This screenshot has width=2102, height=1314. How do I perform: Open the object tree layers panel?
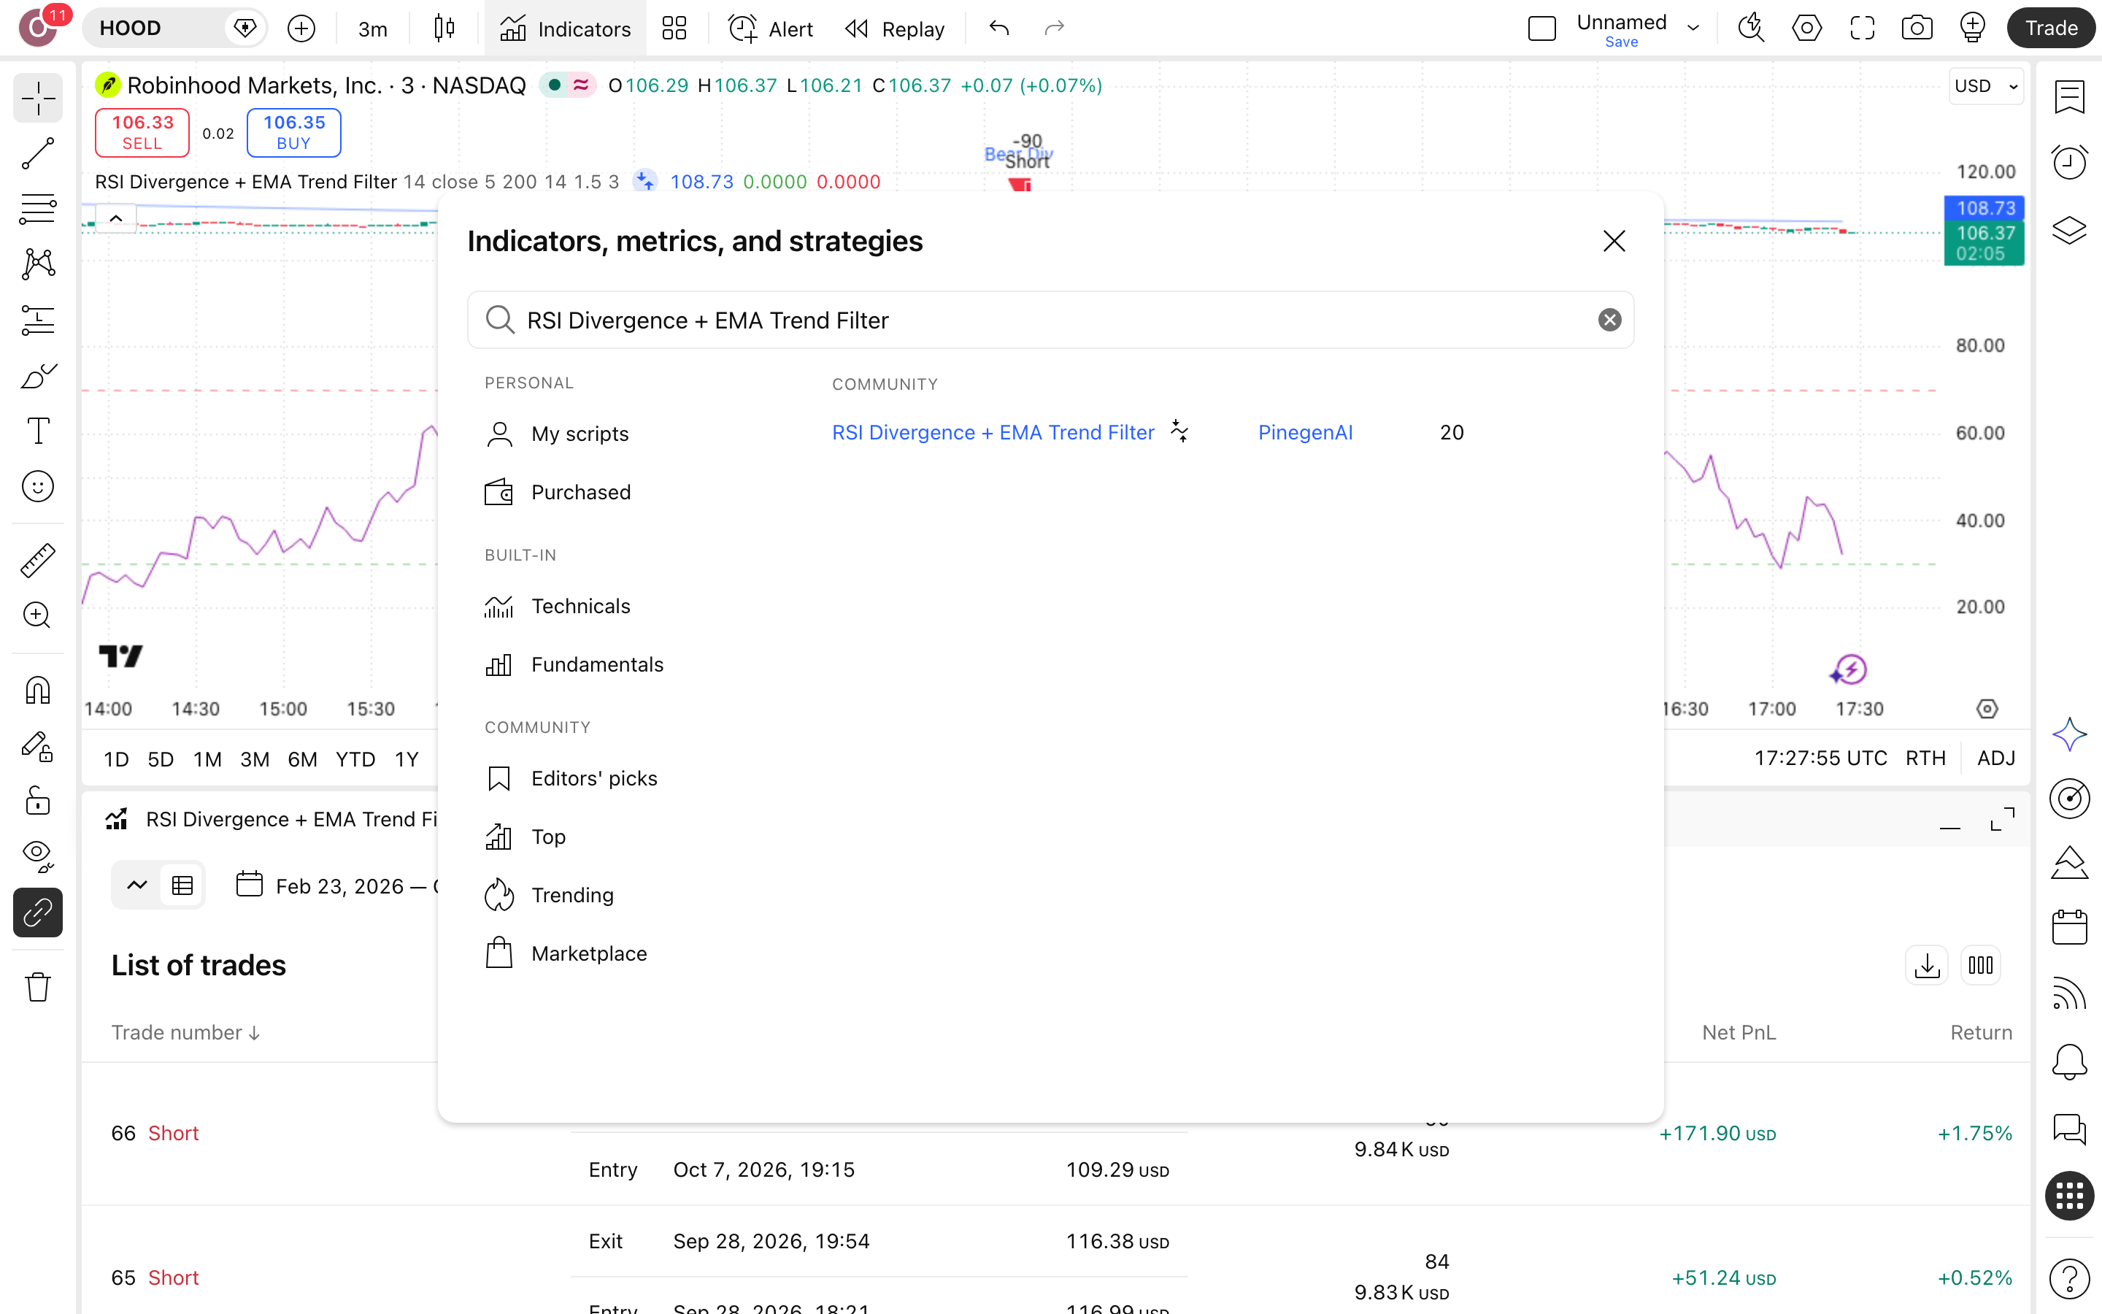(x=2069, y=229)
